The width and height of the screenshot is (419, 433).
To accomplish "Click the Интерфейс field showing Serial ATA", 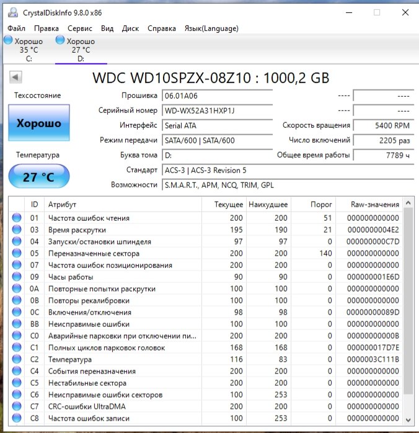I will pos(217,126).
